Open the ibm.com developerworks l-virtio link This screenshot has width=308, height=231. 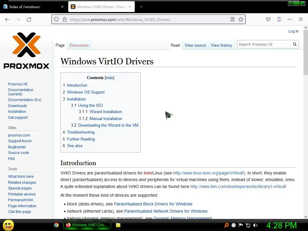238,186
